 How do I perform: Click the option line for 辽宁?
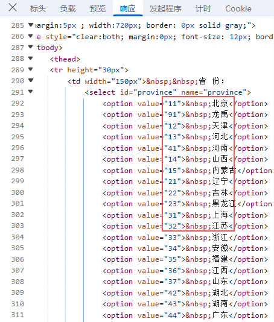[x=185, y=182]
